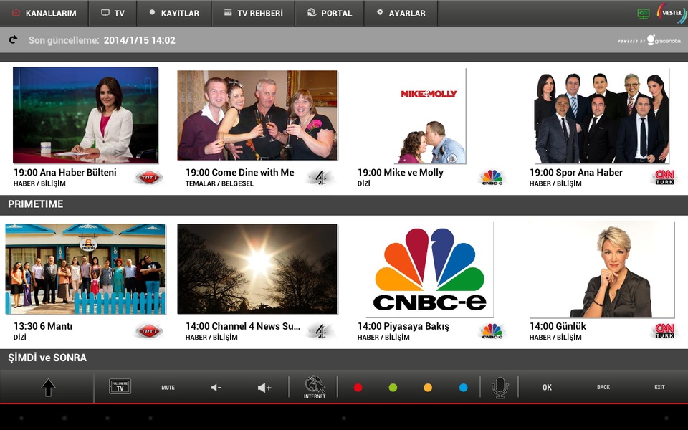
Task: Refresh the guide with the reload arrow icon
Action: click(x=13, y=39)
